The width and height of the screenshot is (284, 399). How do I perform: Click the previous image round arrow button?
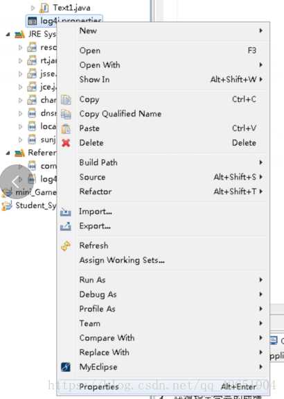click(17, 181)
